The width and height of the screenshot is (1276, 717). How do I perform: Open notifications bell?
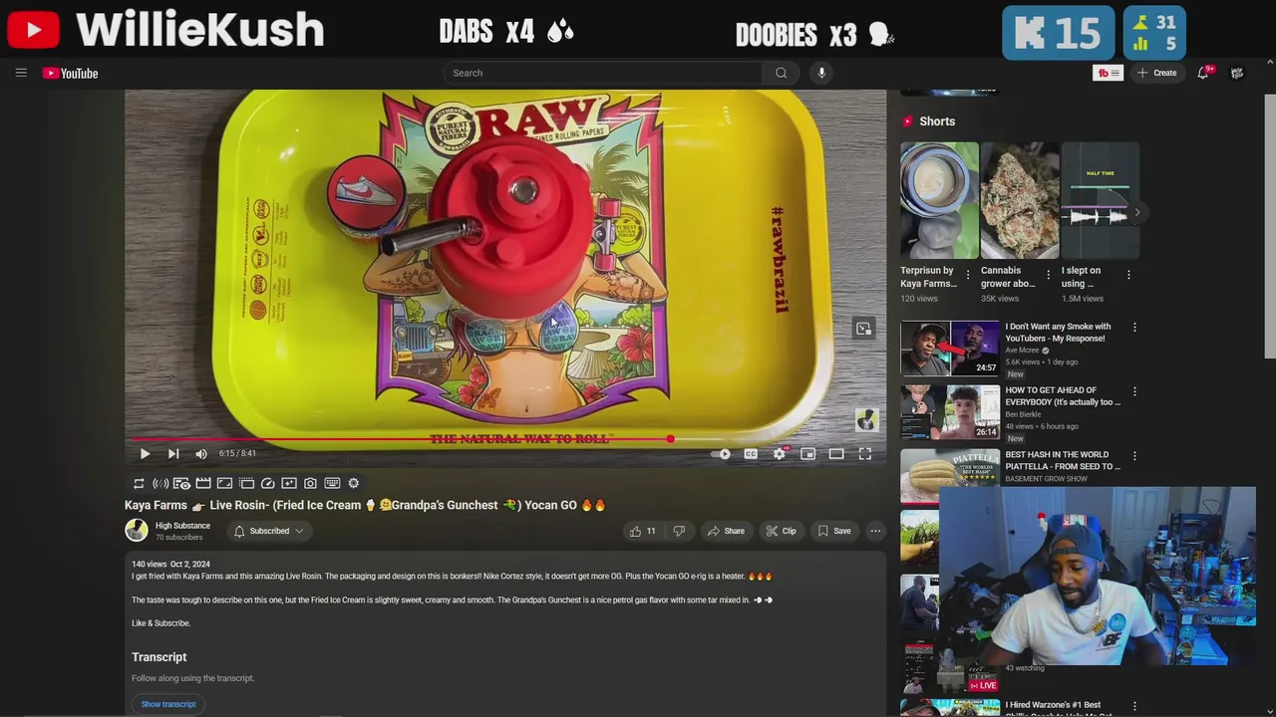click(1203, 73)
